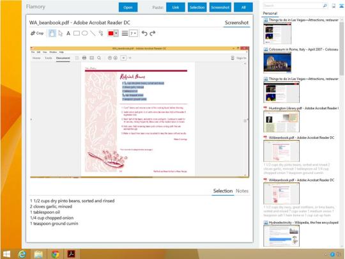The width and height of the screenshot is (345, 259).
Task: Open Internet Explorer from the taskbar
Action: (x=22, y=254)
